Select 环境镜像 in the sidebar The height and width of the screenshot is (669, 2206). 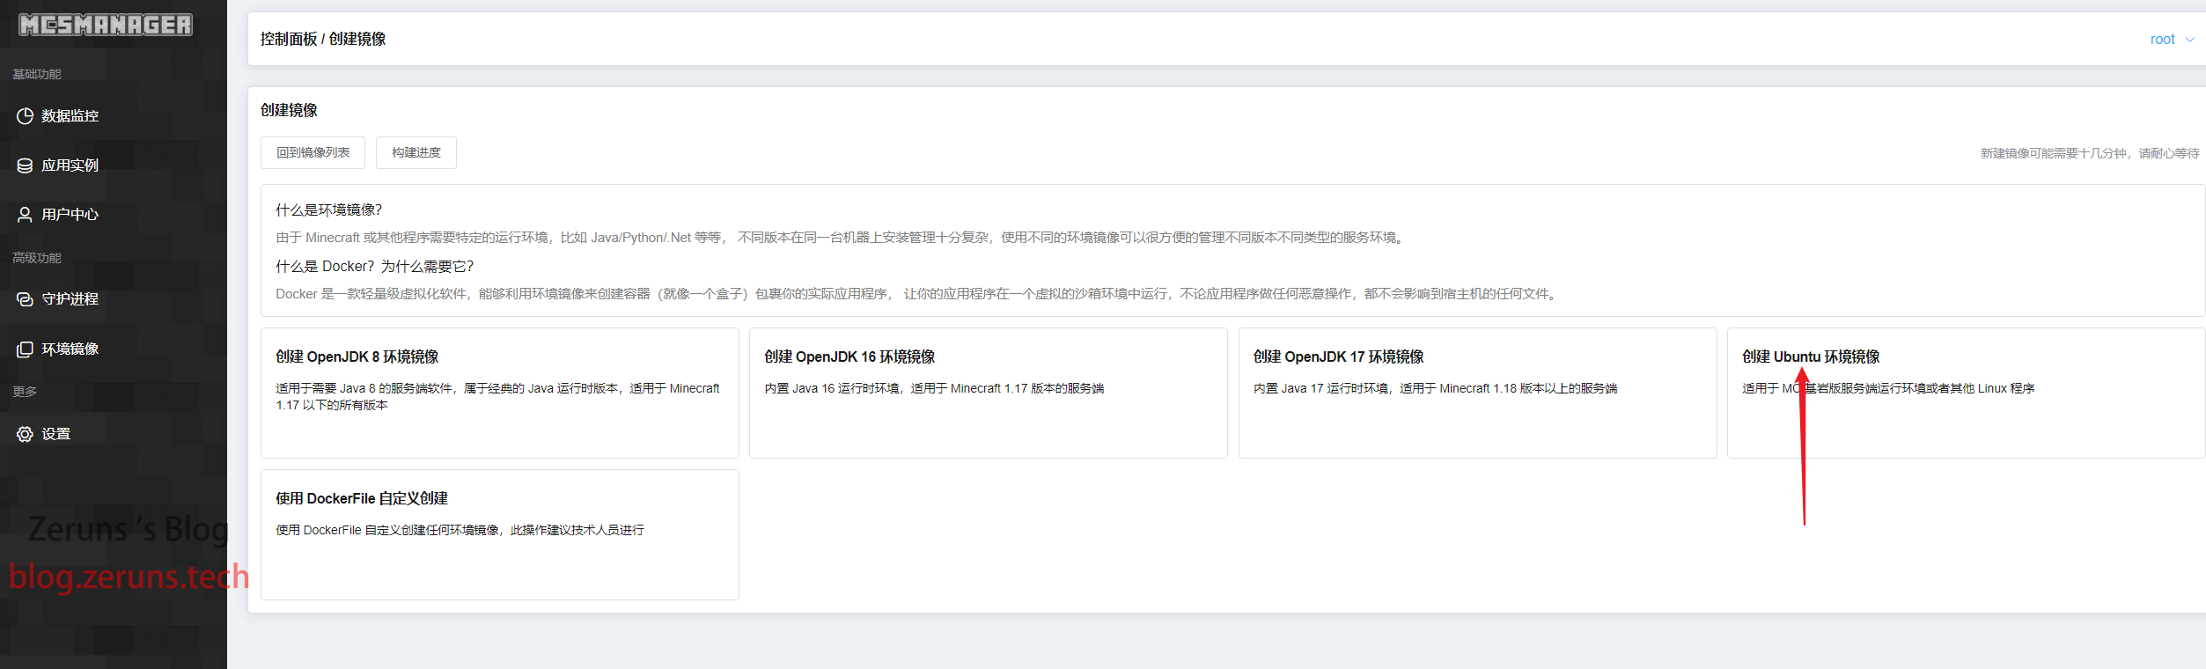[114, 349]
